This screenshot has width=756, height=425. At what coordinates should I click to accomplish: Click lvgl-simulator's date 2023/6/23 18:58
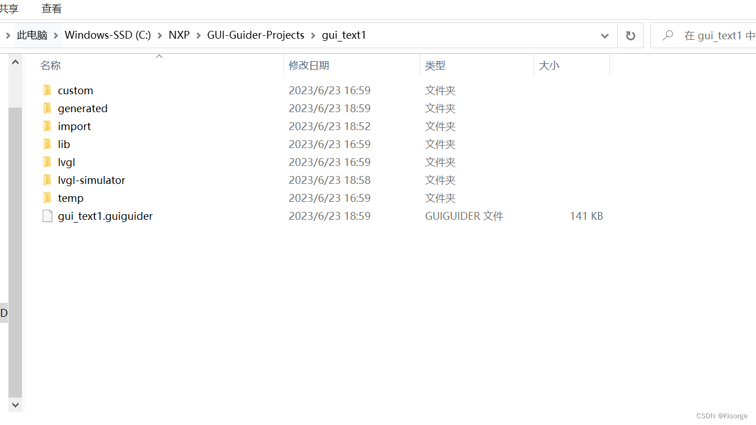[330, 180]
